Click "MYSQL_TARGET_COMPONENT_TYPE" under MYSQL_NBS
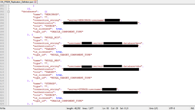The width and height of the screenshot is (195, 110). click(71, 78)
